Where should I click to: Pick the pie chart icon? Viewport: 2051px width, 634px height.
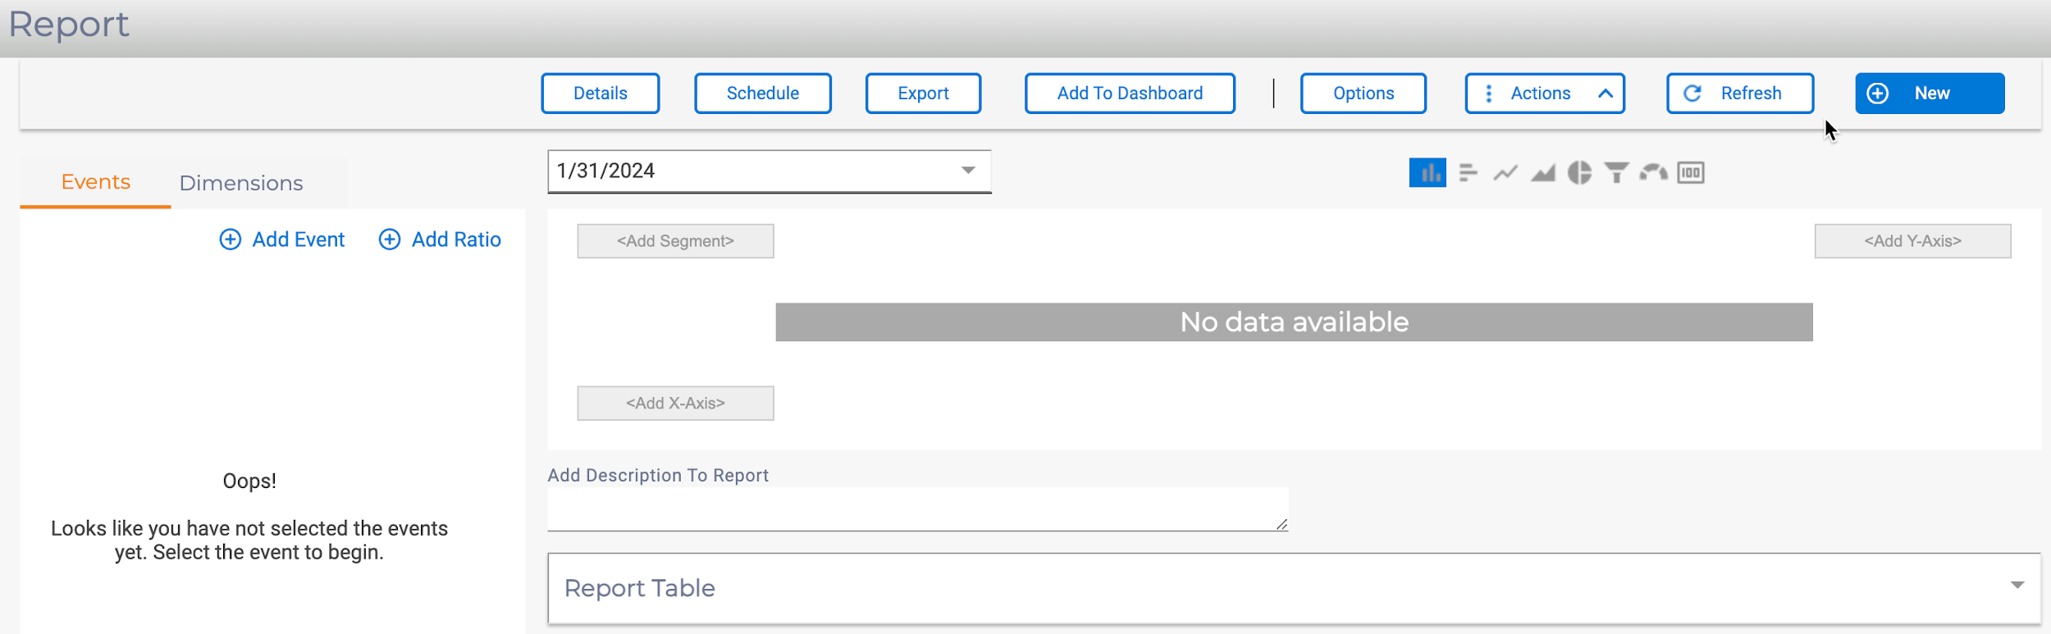[x=1579, y=173]
